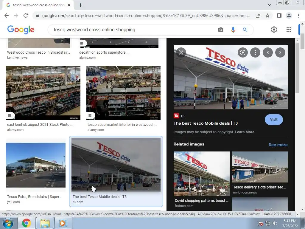Click Westwood Cross Tesco in Broadstairs caption
Screen dimensions: 305x229
(x=38, y=52)
